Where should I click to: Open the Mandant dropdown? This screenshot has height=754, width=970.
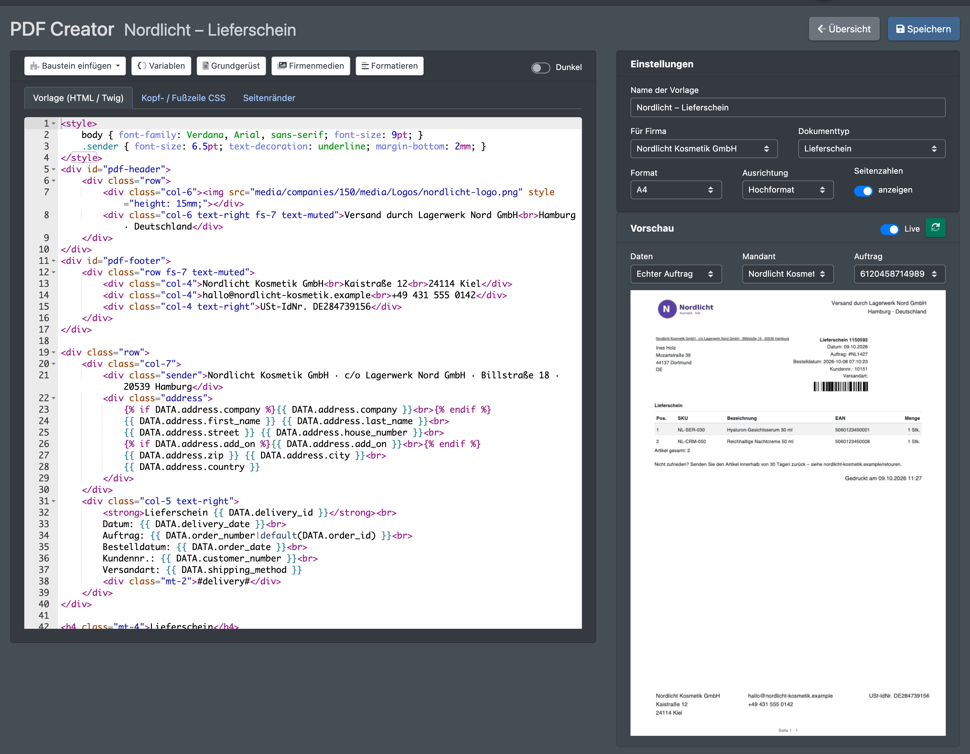tap(787, 274)
